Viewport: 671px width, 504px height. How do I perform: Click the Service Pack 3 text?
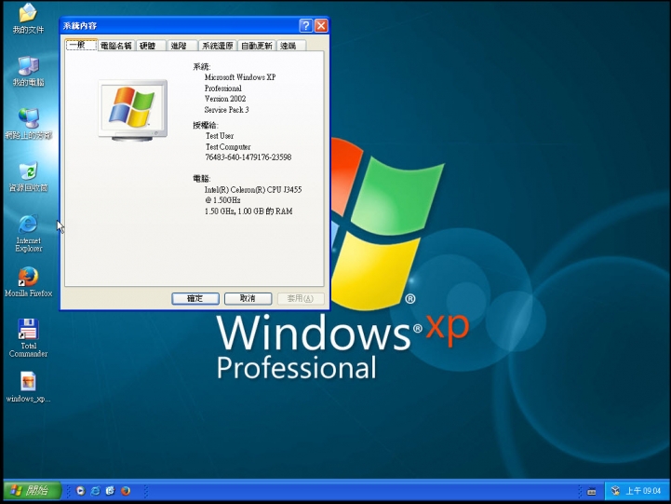coord(226,110)
